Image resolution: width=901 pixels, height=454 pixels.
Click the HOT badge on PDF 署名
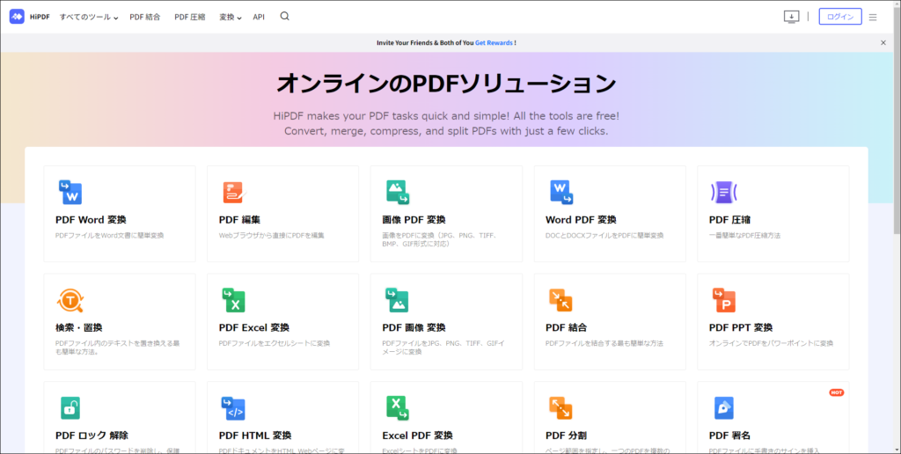click(836, 392)
